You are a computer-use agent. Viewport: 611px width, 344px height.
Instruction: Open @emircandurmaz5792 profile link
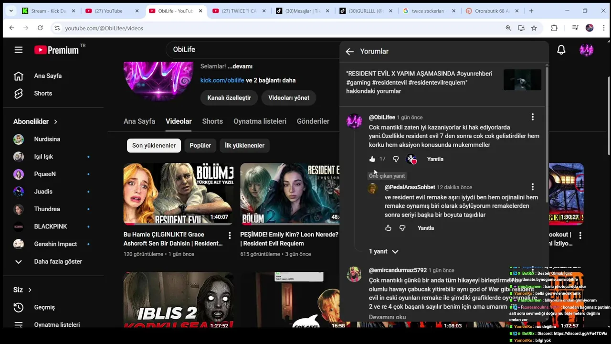coord(398,270)
